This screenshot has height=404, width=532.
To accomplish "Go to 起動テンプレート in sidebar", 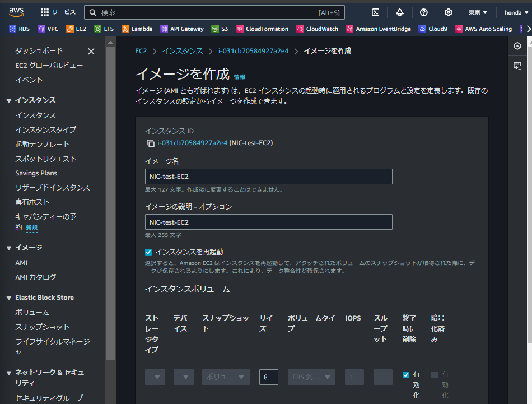I will 43,145.
